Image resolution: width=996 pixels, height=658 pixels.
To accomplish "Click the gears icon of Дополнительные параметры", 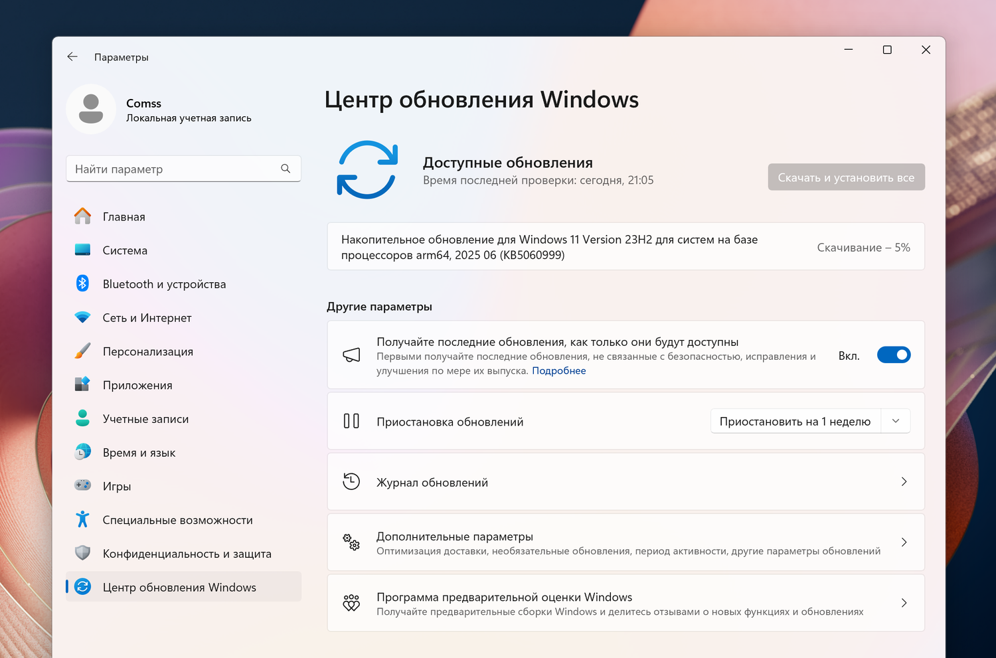I will 351,542.
